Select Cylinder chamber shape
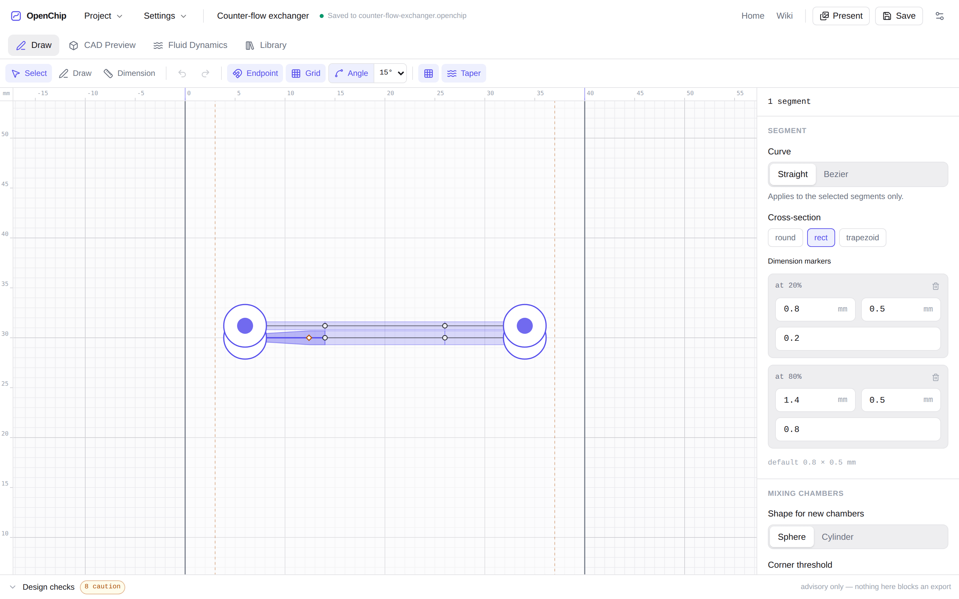 point(837,537)
